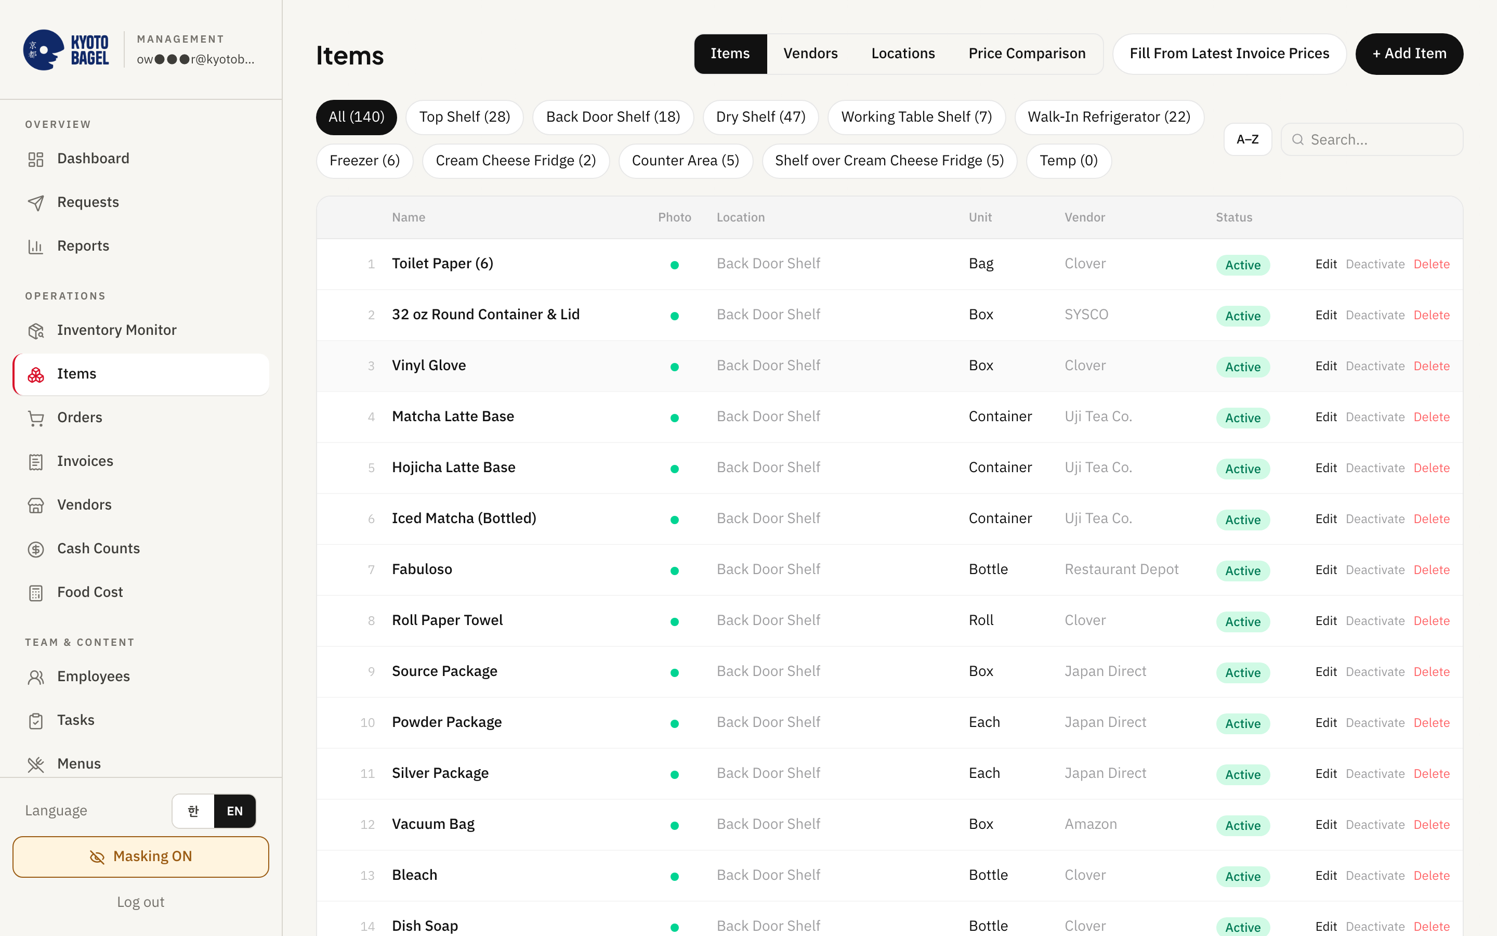Select the Items tab in header
The image size is (1497, 936).
pyautogui.click(x=730, y=54)
